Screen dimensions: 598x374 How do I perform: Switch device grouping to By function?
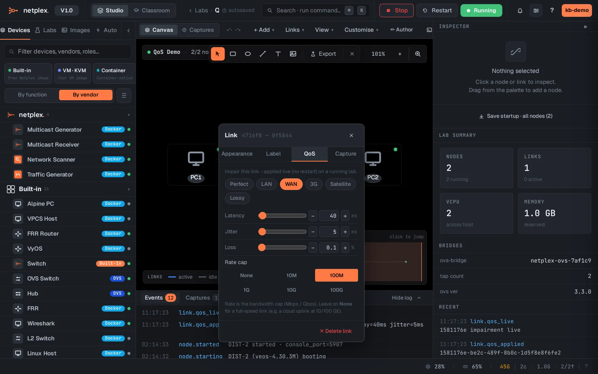click(33, 95)
